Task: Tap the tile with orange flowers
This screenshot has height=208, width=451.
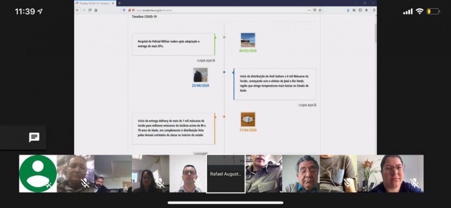Action: tap(390, 174)
